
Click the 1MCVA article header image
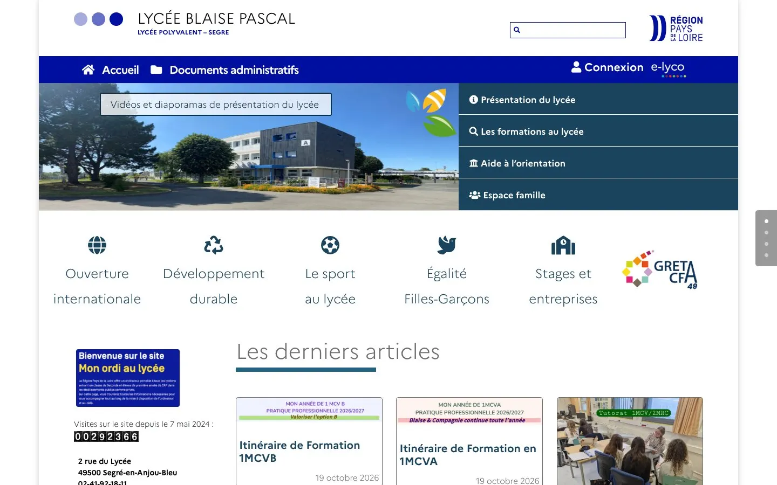coord(469,412)
